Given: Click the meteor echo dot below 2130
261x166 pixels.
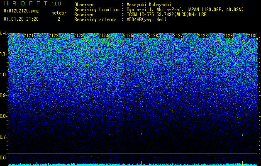Looking at the screenshot, I should [243, 135].
